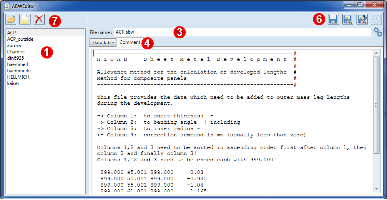Delete selected file with red X icon
Viewport: 387px width, 200px height.
[x=39, y=19]
